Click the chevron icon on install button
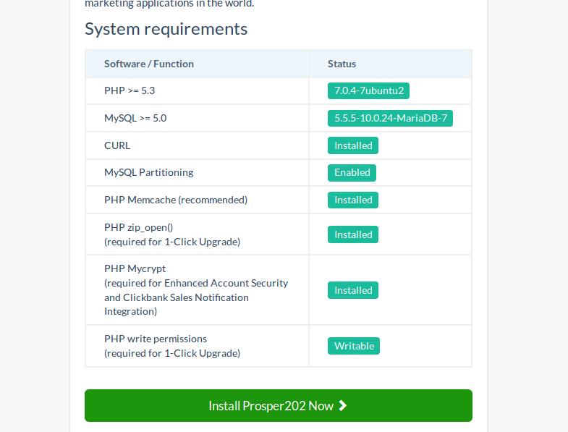 (x=342, y=405)
